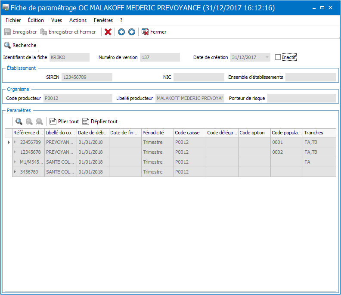Expand the row with reference 12345678

pyautogui.click(x=15, y=152)
